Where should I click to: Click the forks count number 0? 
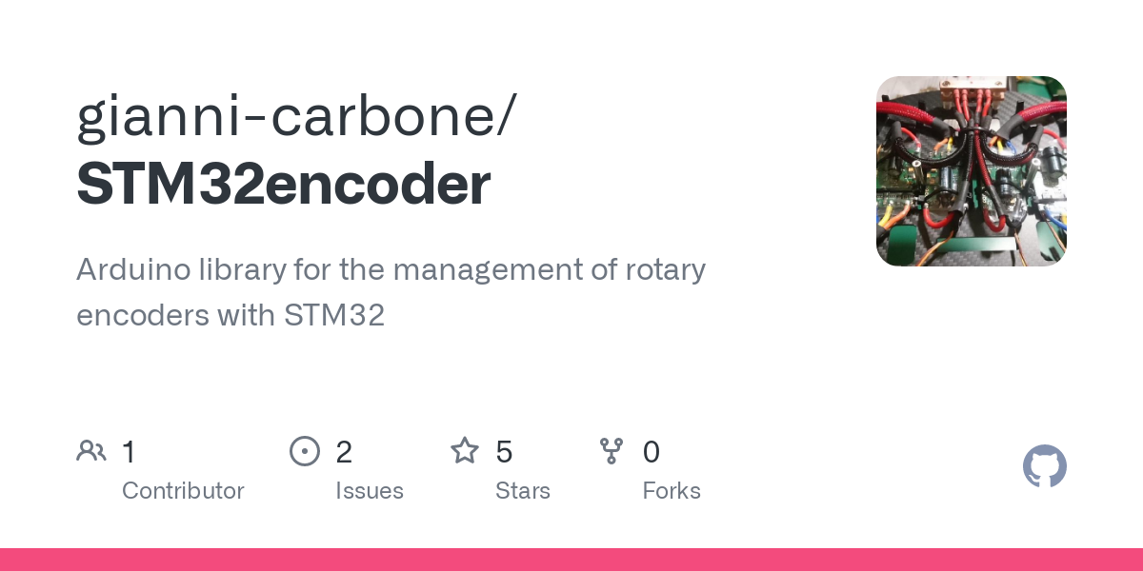pyautogui.click(x=652, y=452)
